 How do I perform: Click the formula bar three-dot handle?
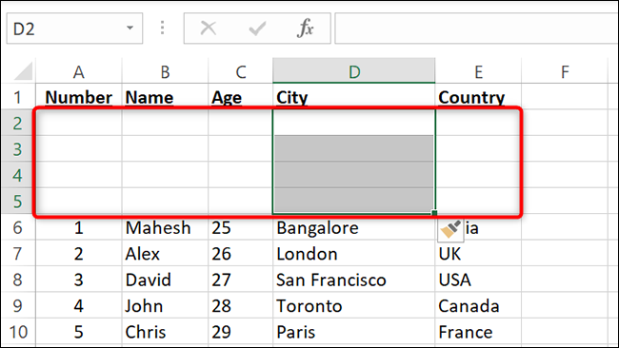(x=162, y=28)
